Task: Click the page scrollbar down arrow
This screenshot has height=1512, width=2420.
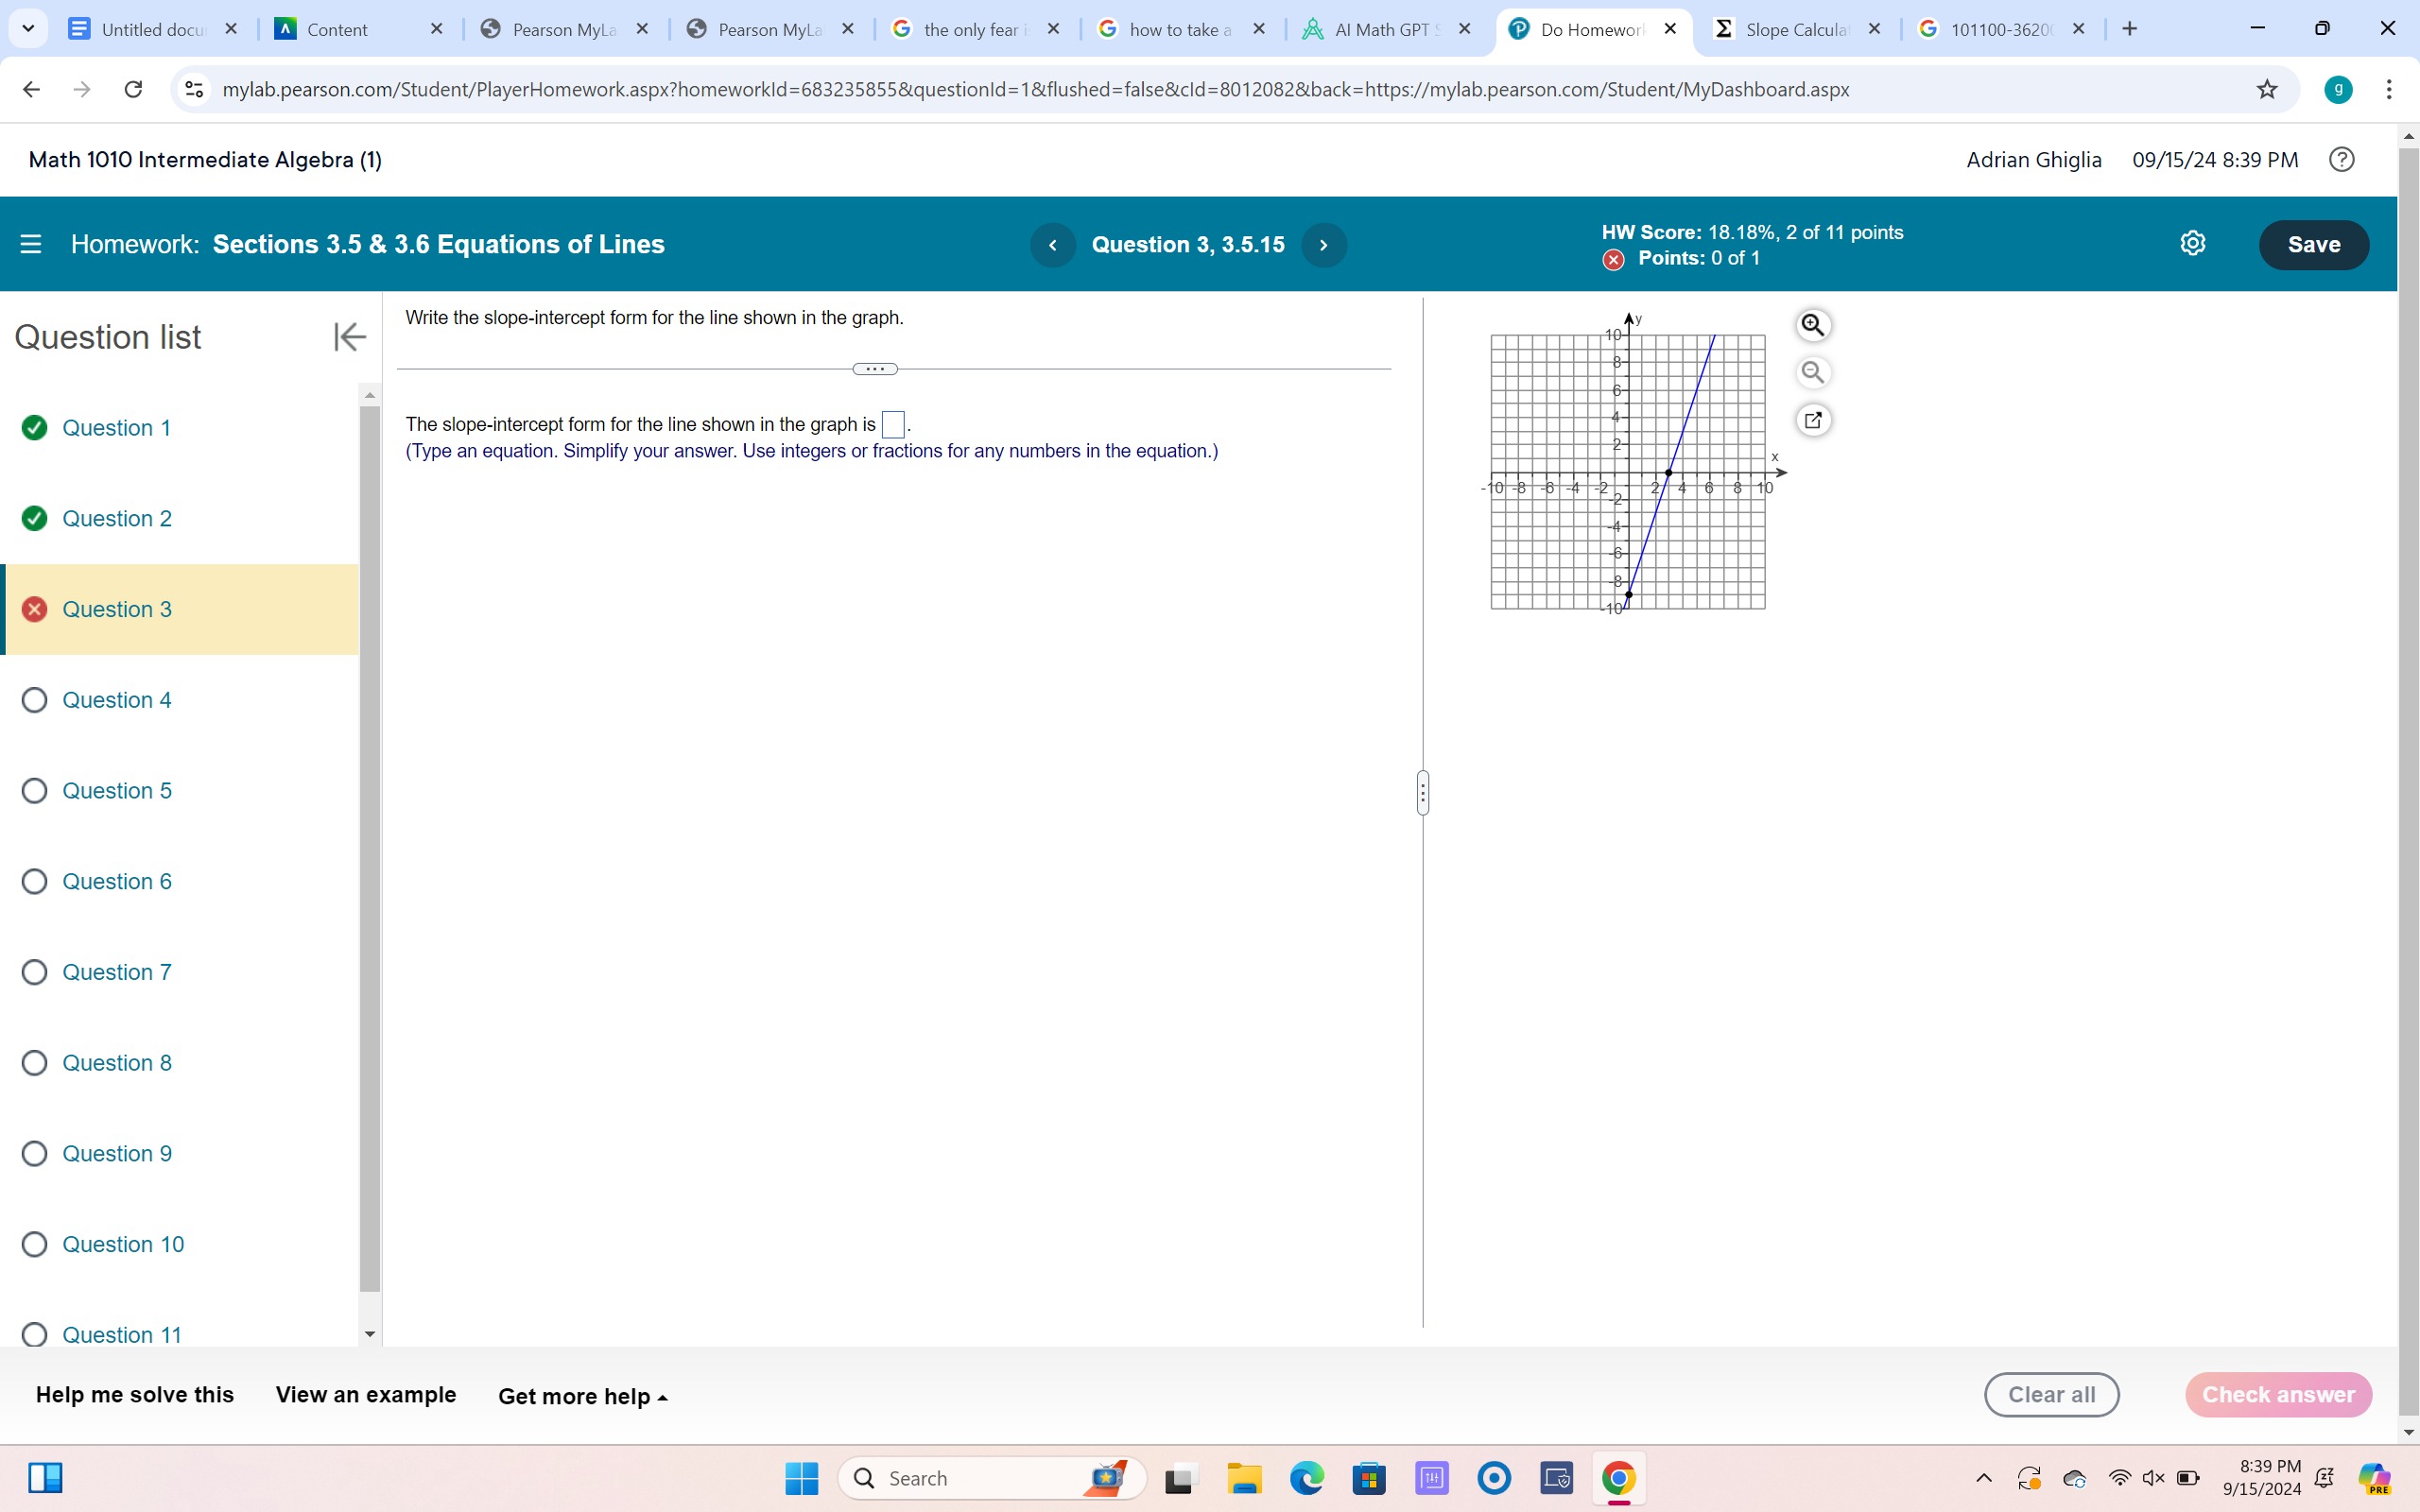Action: [2408, 1432]
